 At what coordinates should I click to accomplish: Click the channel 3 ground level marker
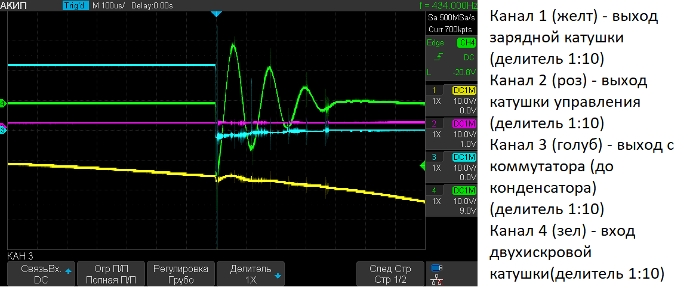(x=3, y=130)
